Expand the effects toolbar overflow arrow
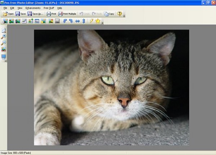216x155 pixels. coord(102,23)
